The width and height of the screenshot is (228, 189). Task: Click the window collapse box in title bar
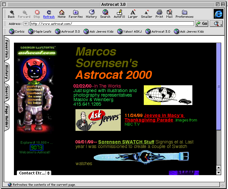tap(223, 4)
